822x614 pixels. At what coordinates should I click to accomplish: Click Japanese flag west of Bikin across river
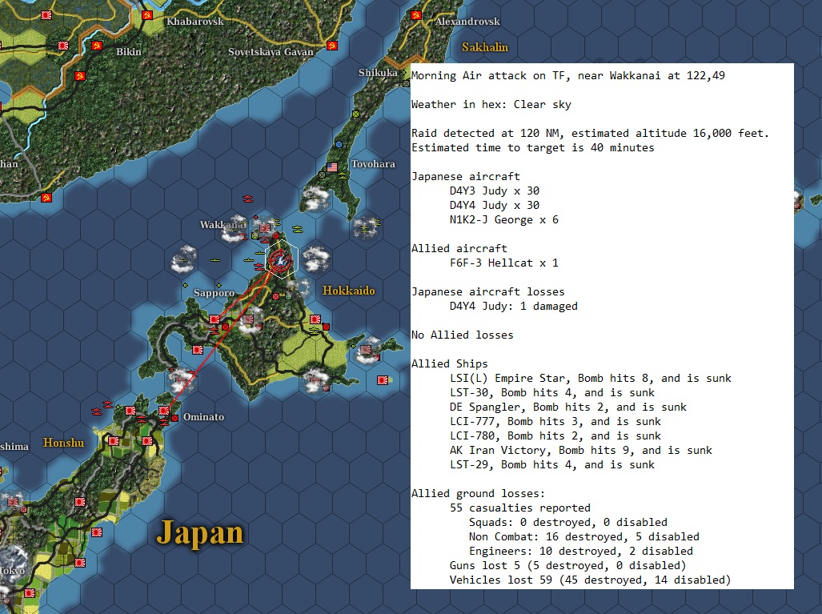pos(63,46)
